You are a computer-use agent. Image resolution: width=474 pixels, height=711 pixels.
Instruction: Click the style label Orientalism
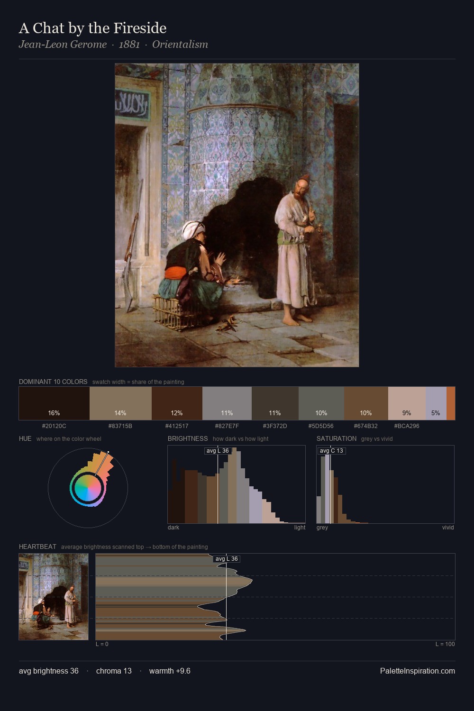click(x=180, y=45)
